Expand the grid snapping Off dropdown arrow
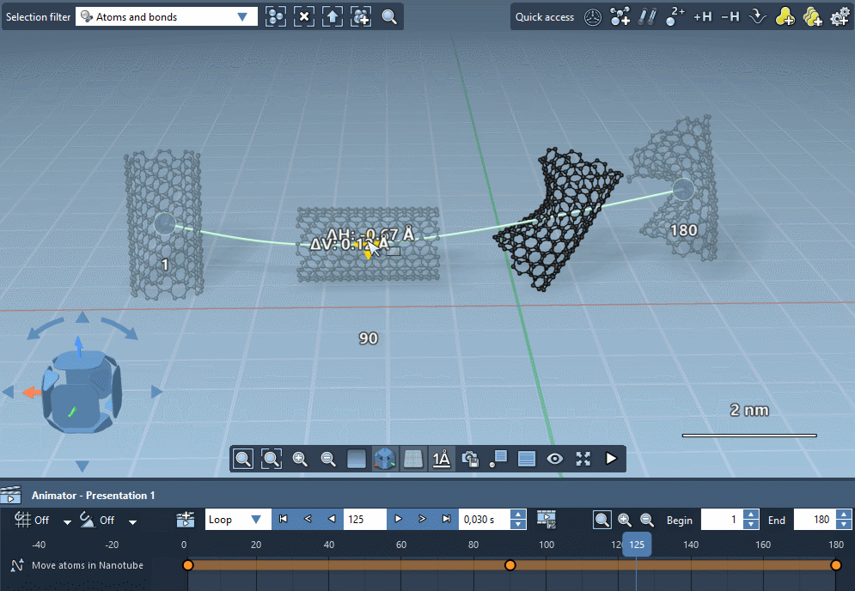The height and width of the screenshot is (591, 855). 67,521
